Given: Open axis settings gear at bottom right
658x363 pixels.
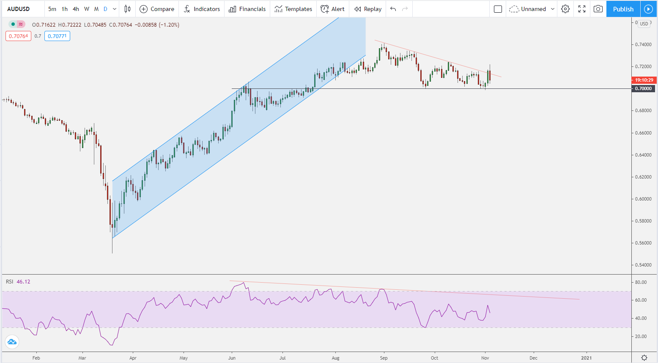Looking at the screenshot, I should click(644, 358).
